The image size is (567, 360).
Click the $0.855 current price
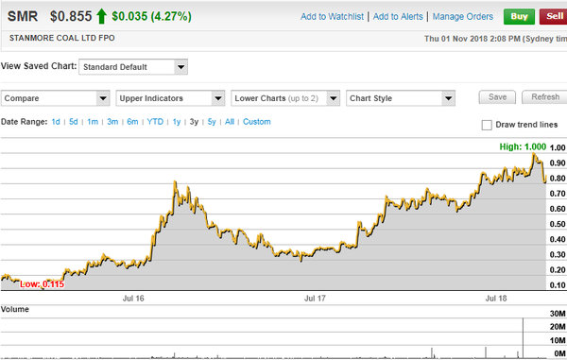coord(71,16)
